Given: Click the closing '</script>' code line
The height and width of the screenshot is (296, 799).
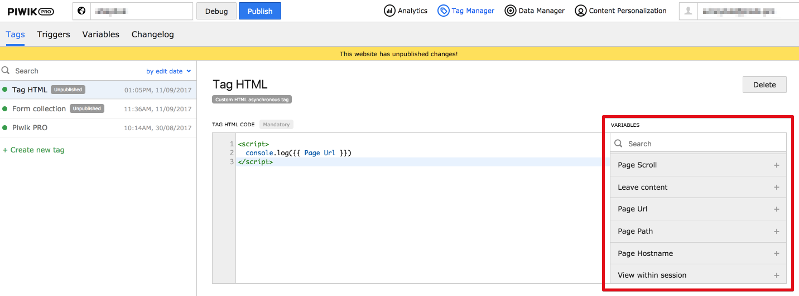Looking at the screenshot, I should pos(256,162).
